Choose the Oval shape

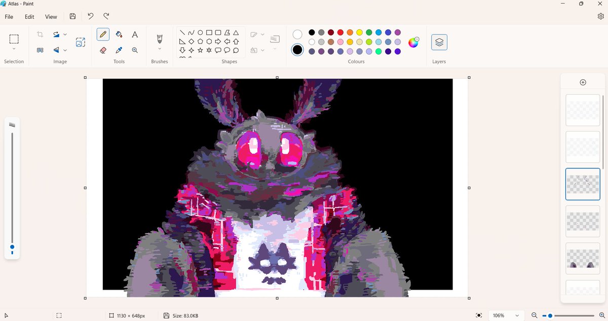coord(200,33)
